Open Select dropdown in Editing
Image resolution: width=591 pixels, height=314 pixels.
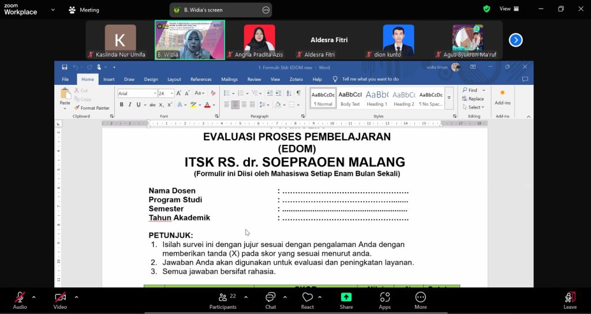point(474,107)
